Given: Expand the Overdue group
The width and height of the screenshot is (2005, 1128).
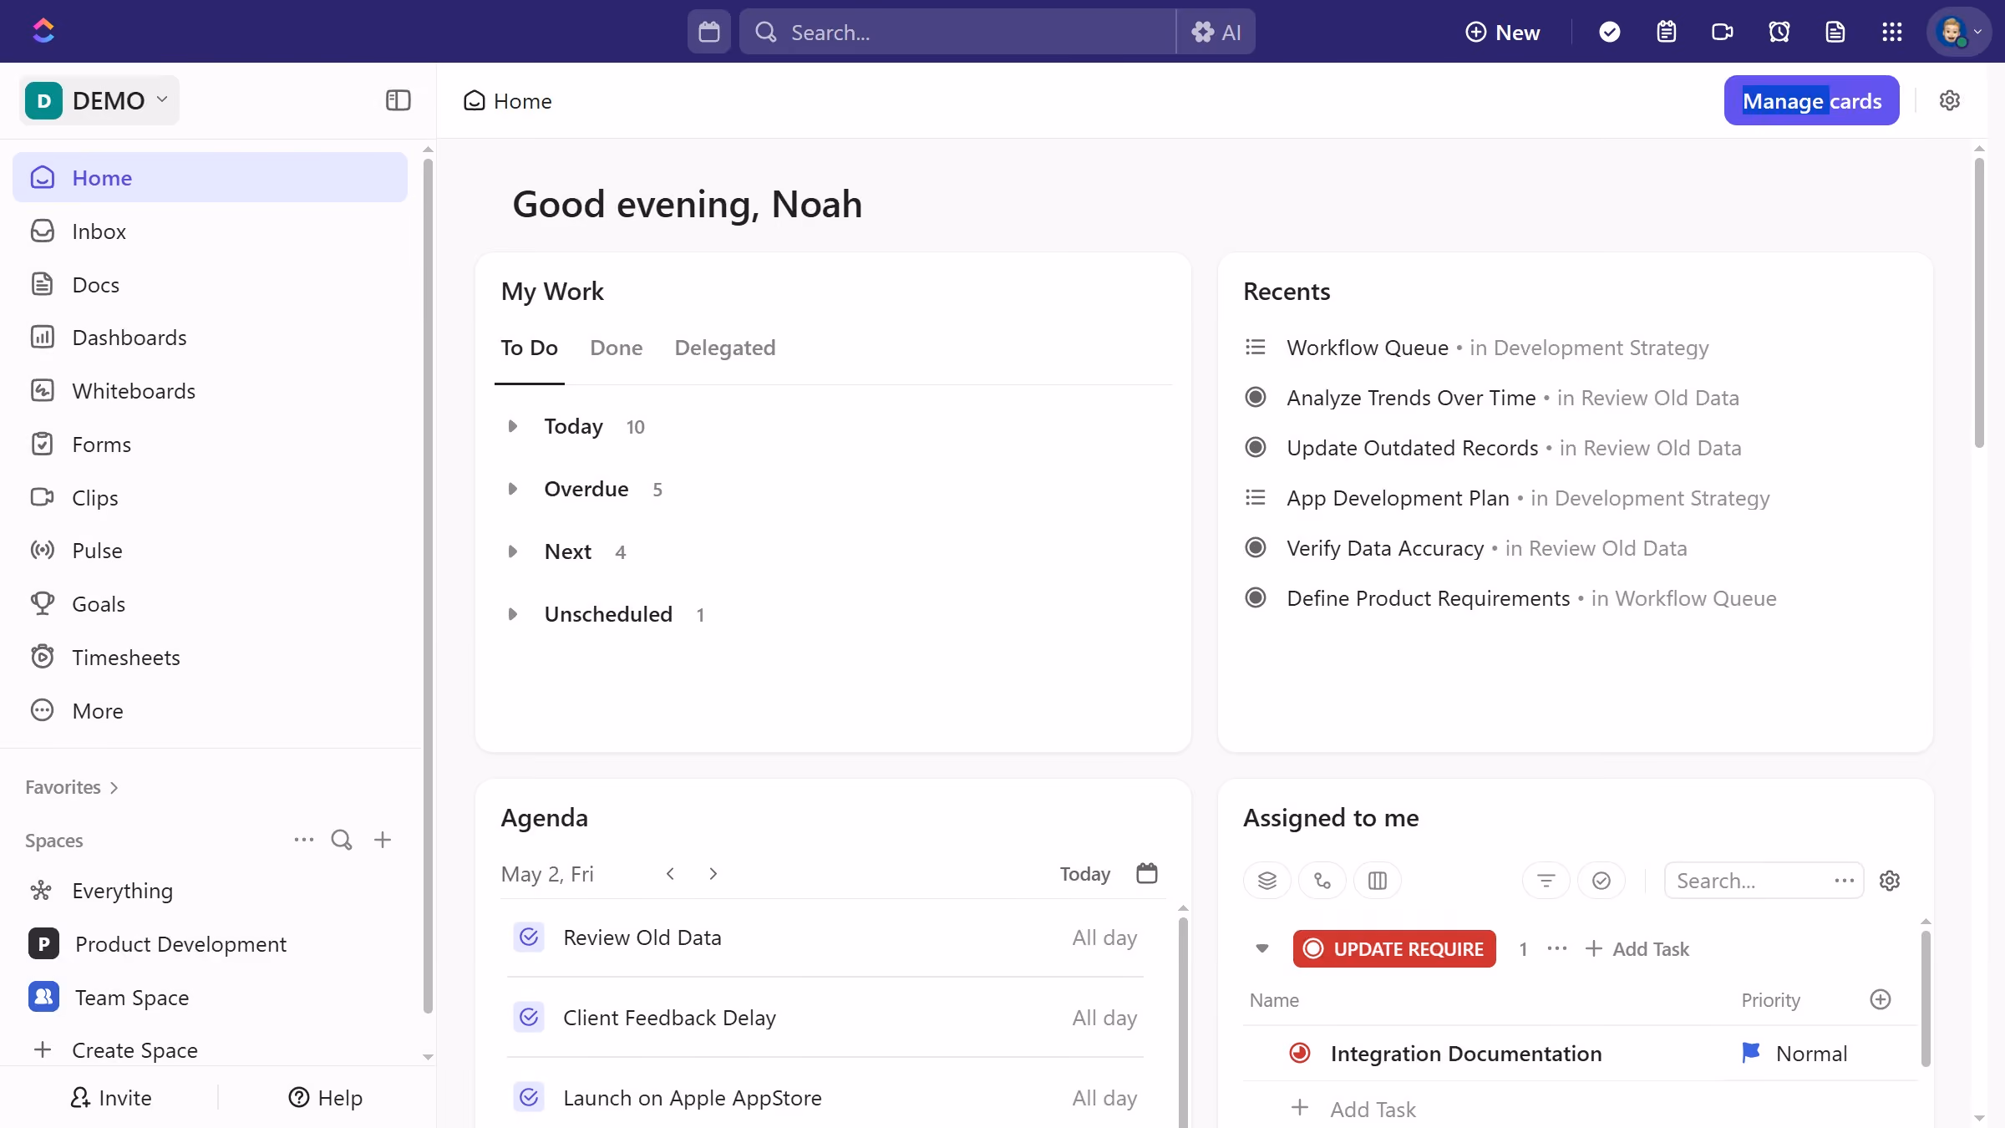Looking at the screenshot, I should (512, 489).
